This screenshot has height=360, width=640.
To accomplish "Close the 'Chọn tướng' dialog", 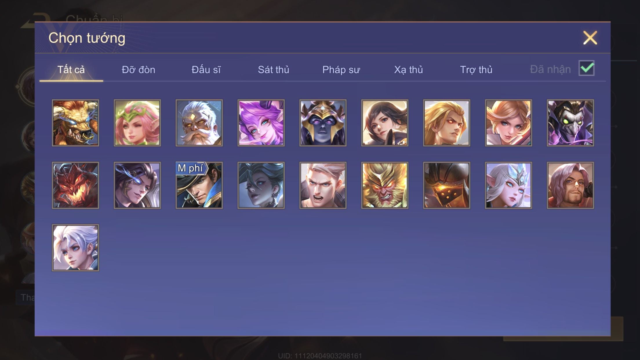I will point(590,38).
